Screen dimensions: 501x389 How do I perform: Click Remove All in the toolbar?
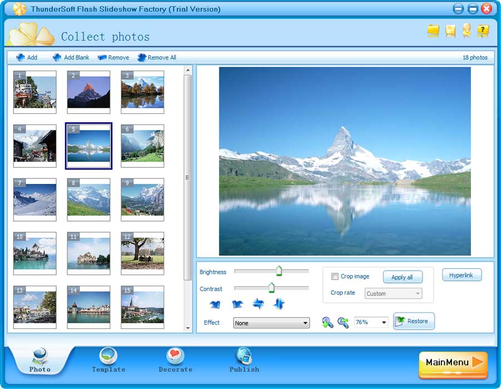click(x=156, y=57)
